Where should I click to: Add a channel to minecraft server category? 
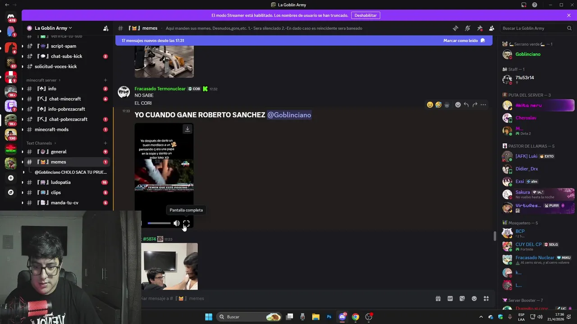pos(105,80)
